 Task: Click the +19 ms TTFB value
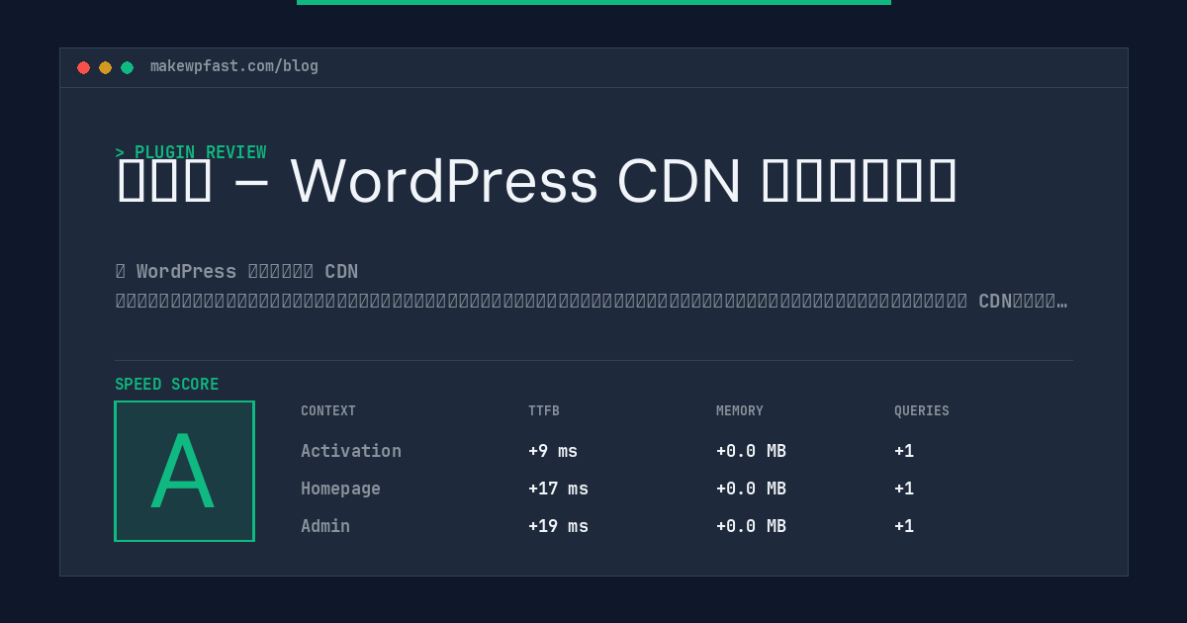(558, 526)
